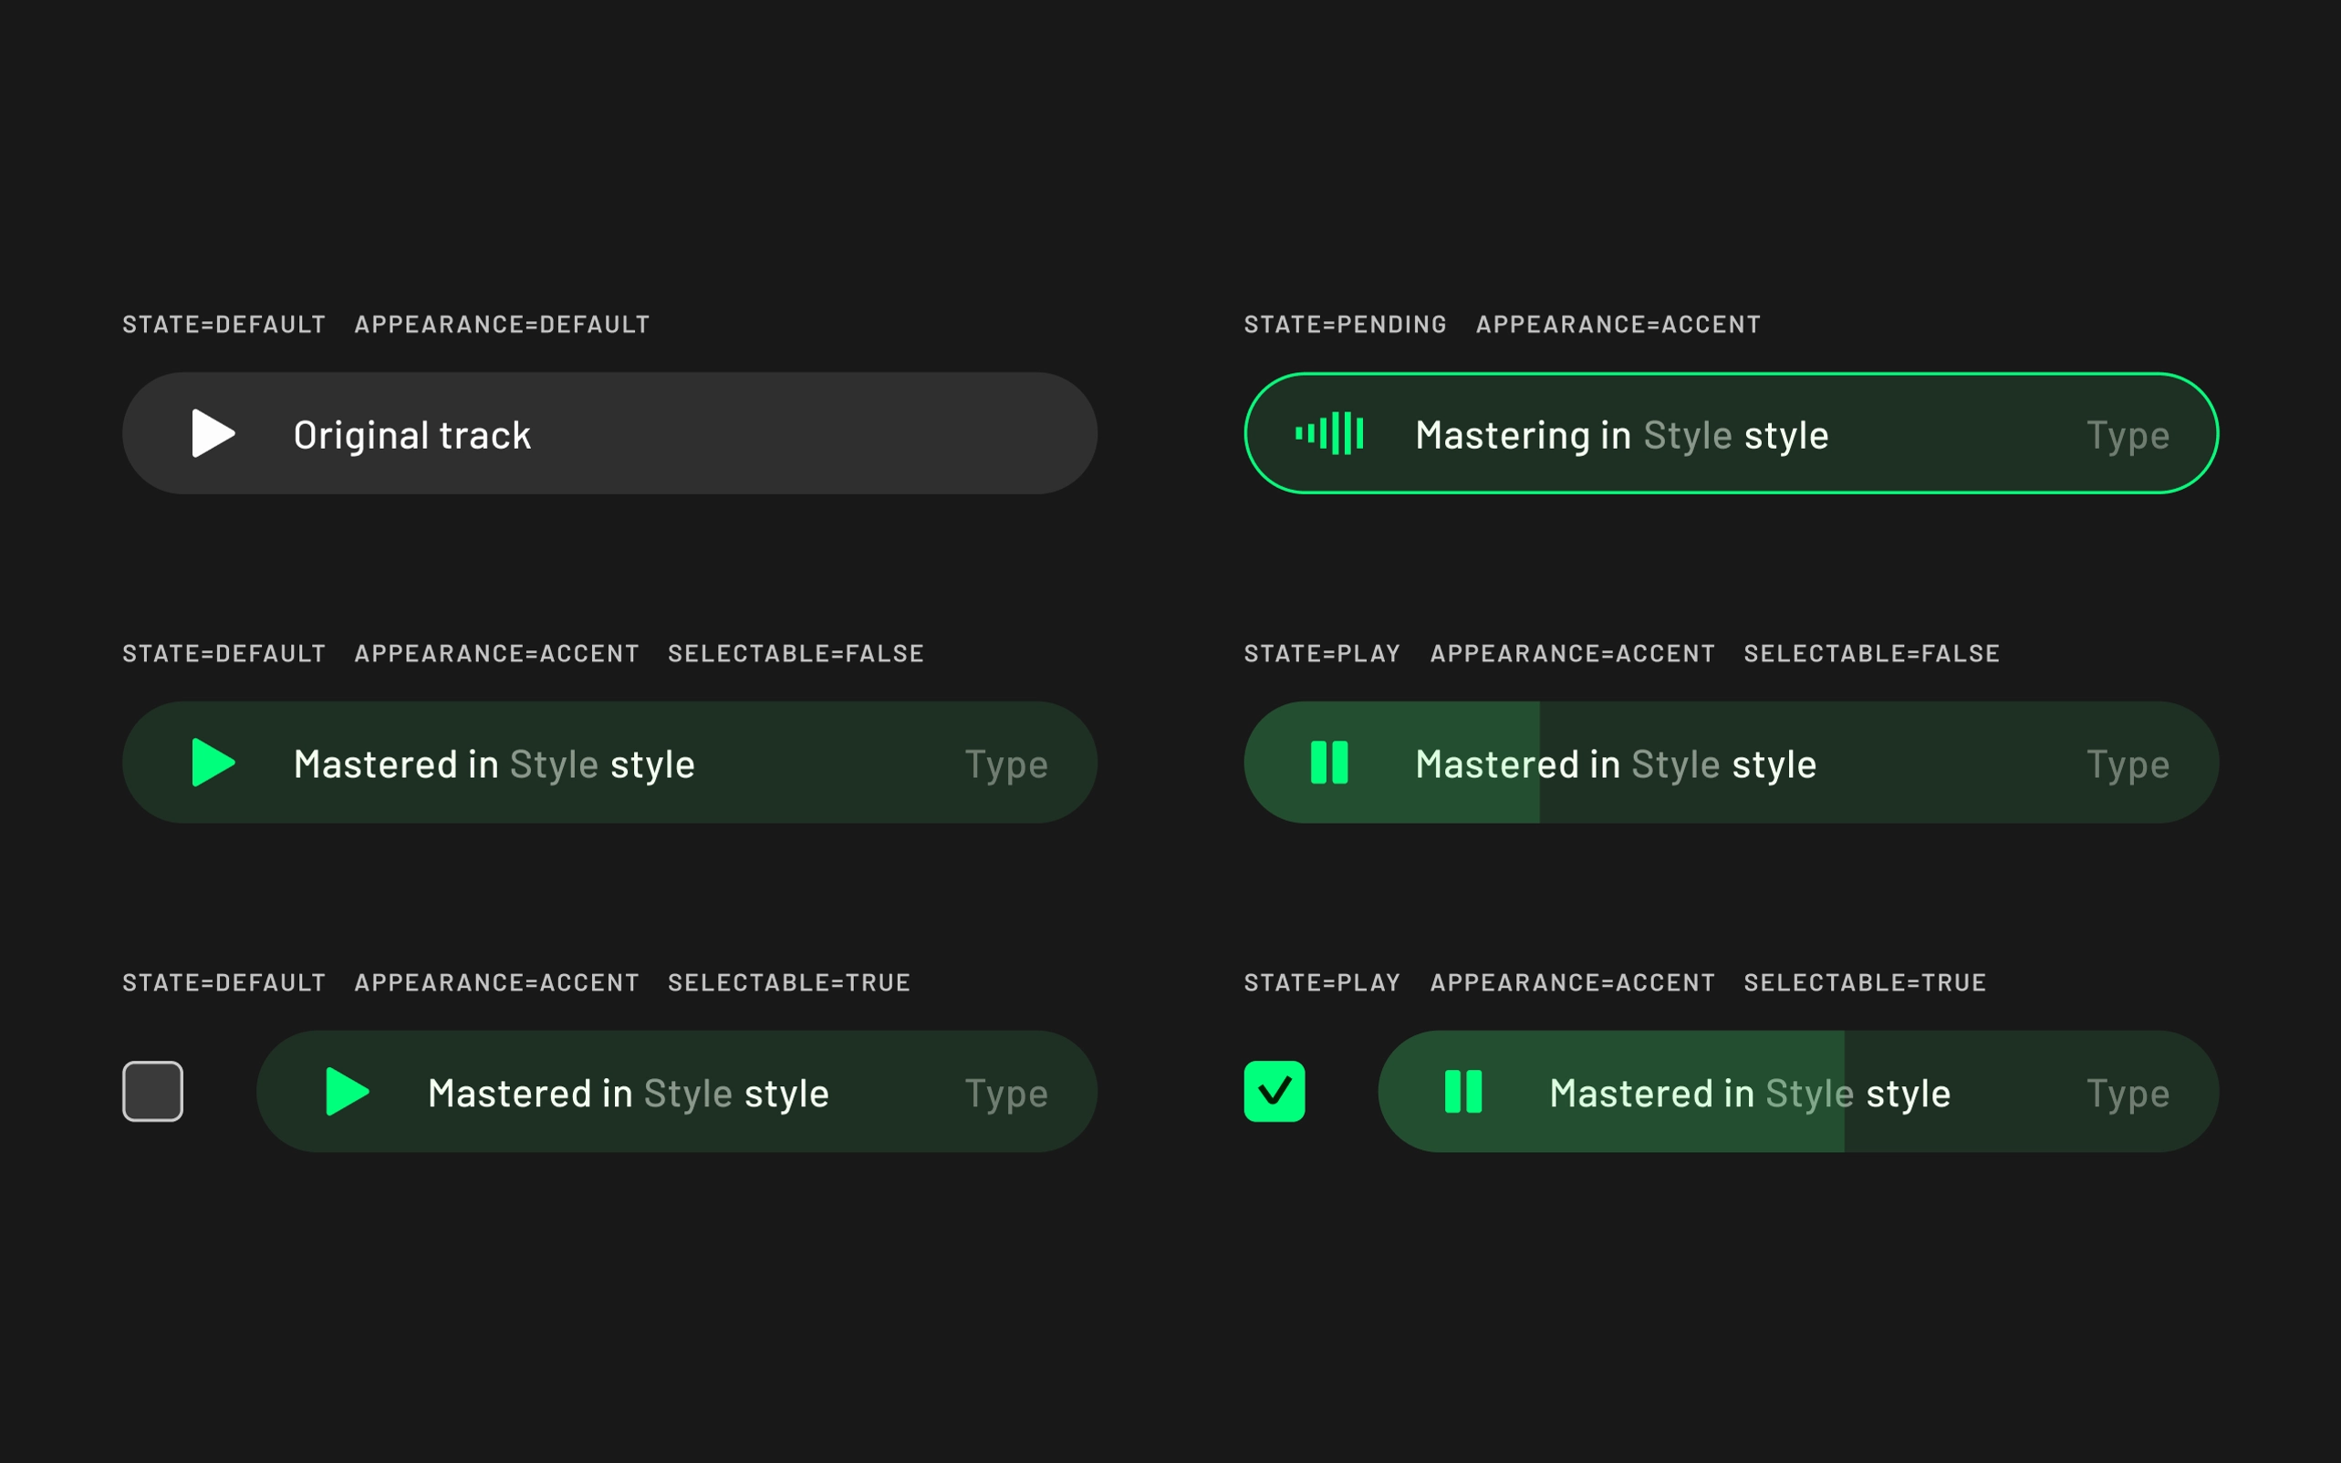The width and height of the screenshot is (2341, 1463).
Task: Click the "Original track" label
Action: [x=412, y=435]
